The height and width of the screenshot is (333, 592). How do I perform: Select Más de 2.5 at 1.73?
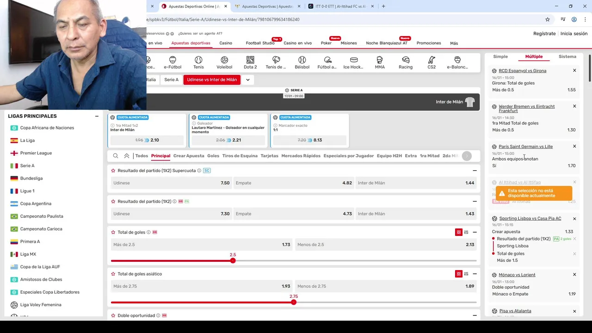202,244
